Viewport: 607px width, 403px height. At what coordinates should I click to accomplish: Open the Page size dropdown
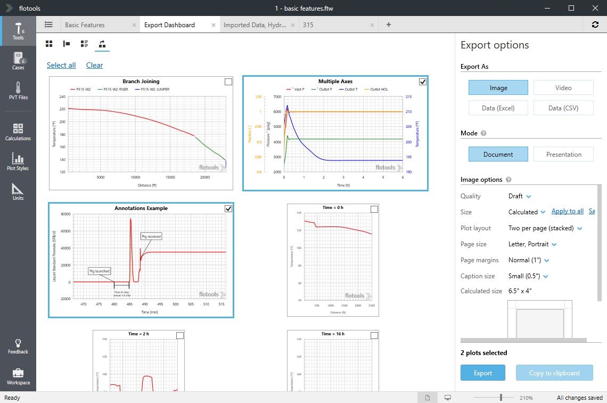[532, 244]
